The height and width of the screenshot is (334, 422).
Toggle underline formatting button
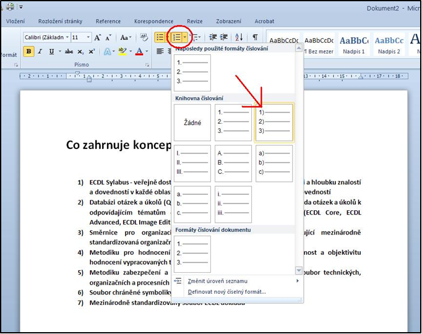tap(51, 51)
